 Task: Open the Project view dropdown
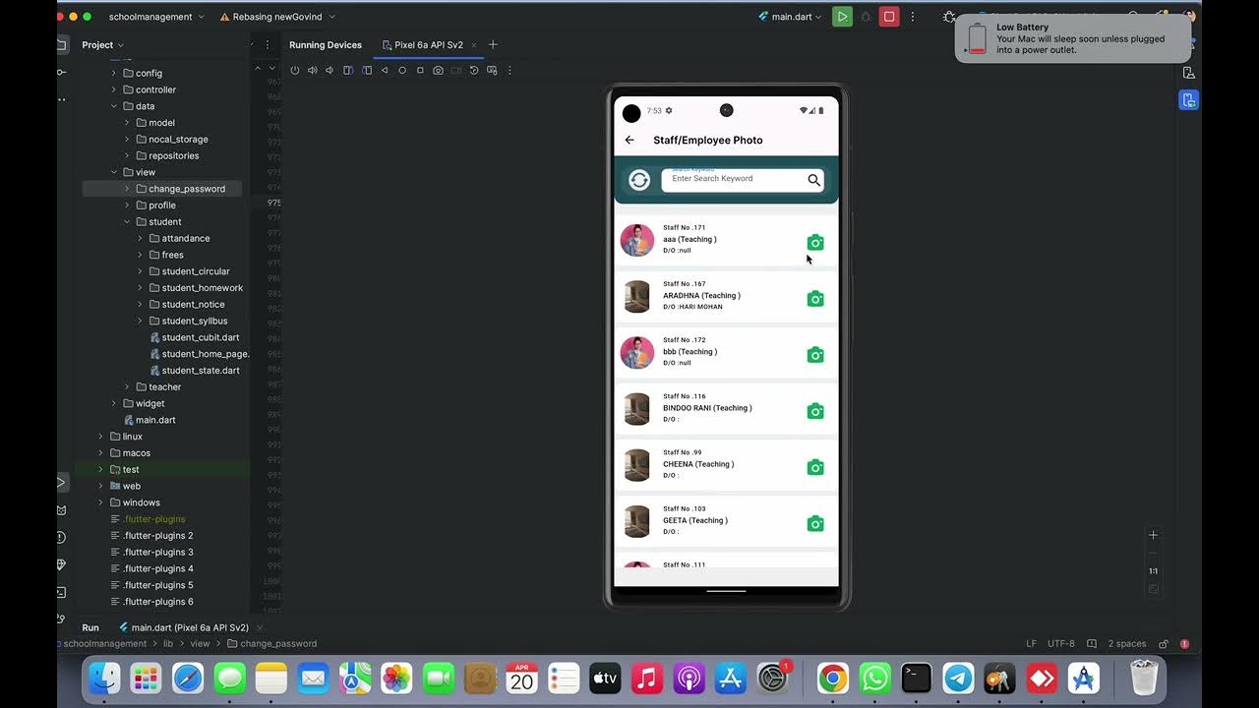point(102,45)
